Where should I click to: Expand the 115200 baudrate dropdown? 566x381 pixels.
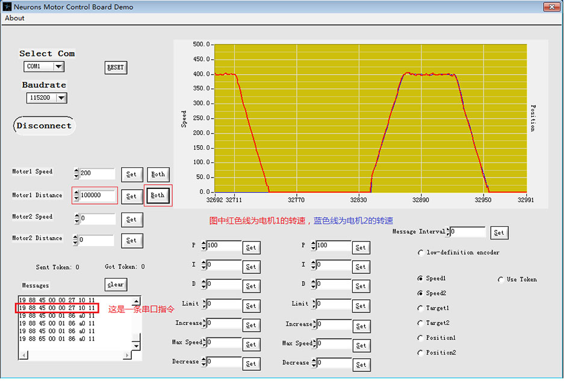[61, 98]
